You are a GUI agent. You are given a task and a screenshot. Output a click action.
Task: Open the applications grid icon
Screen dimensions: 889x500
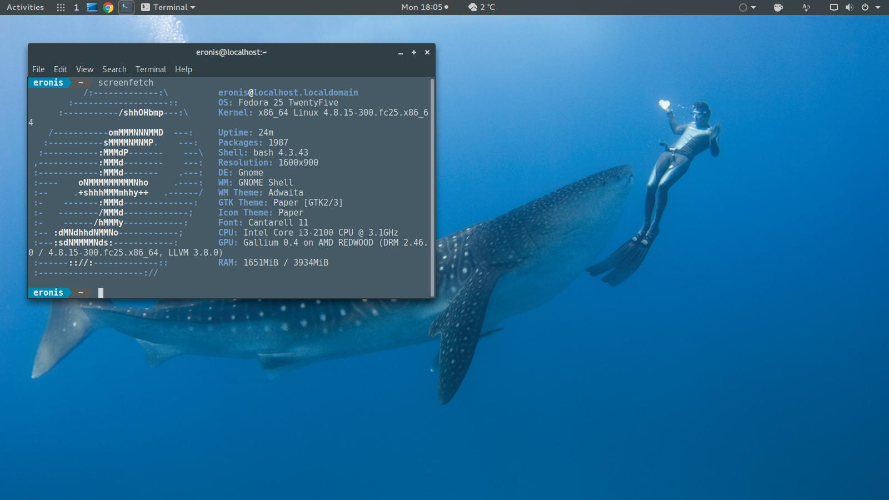[61, 7]
